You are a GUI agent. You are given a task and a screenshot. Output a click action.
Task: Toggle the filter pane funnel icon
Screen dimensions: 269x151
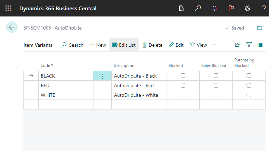(x=249, y=45)
